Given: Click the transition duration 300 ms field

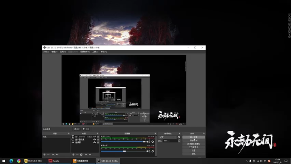Looking at the screenshot, I should click(x=170, y=141).
